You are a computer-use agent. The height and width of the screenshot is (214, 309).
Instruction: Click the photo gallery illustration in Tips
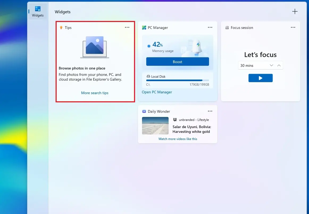95,47
